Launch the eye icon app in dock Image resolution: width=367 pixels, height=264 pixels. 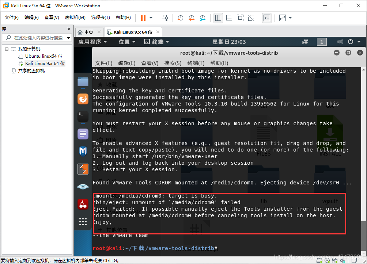pos(83,187)
